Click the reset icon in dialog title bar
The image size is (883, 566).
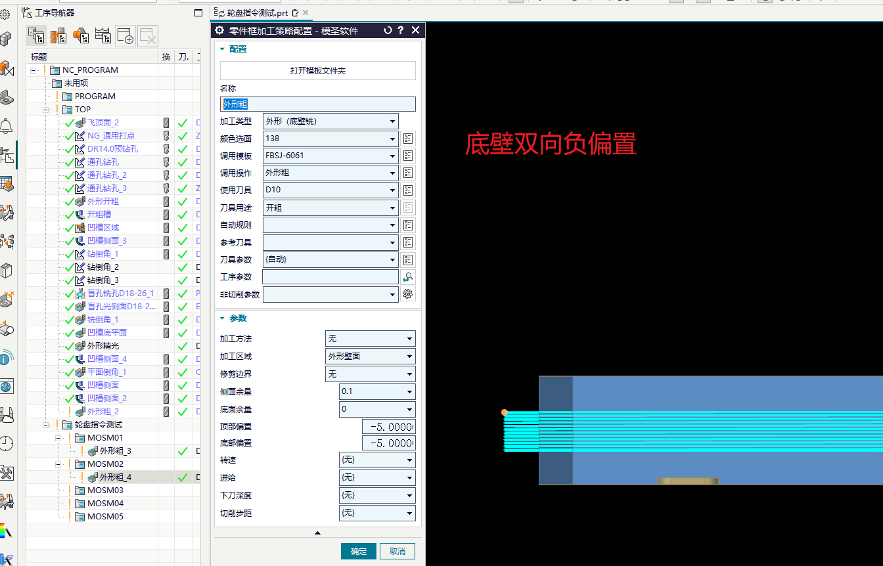388,30
